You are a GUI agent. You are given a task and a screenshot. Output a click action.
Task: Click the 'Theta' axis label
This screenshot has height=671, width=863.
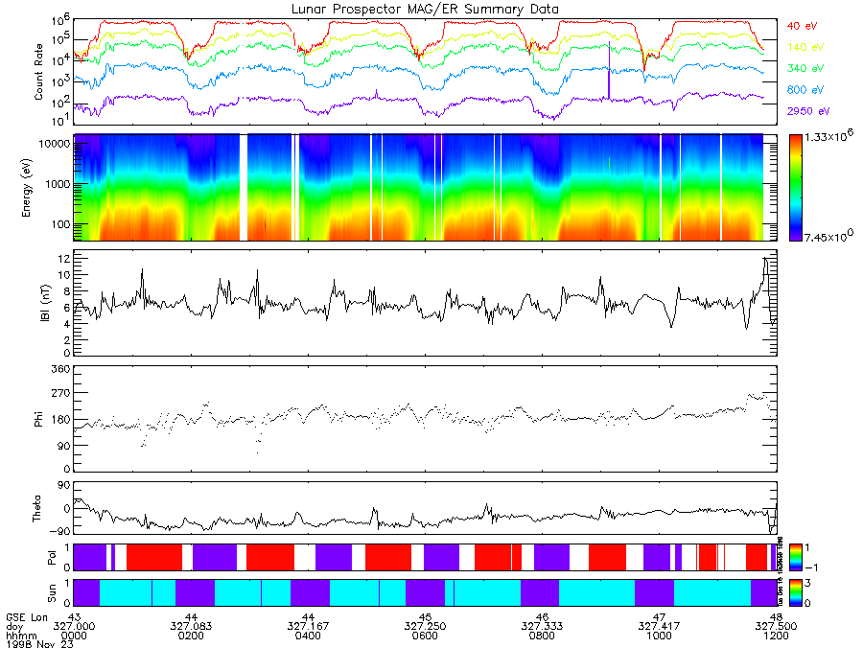[x=36, y=508]
